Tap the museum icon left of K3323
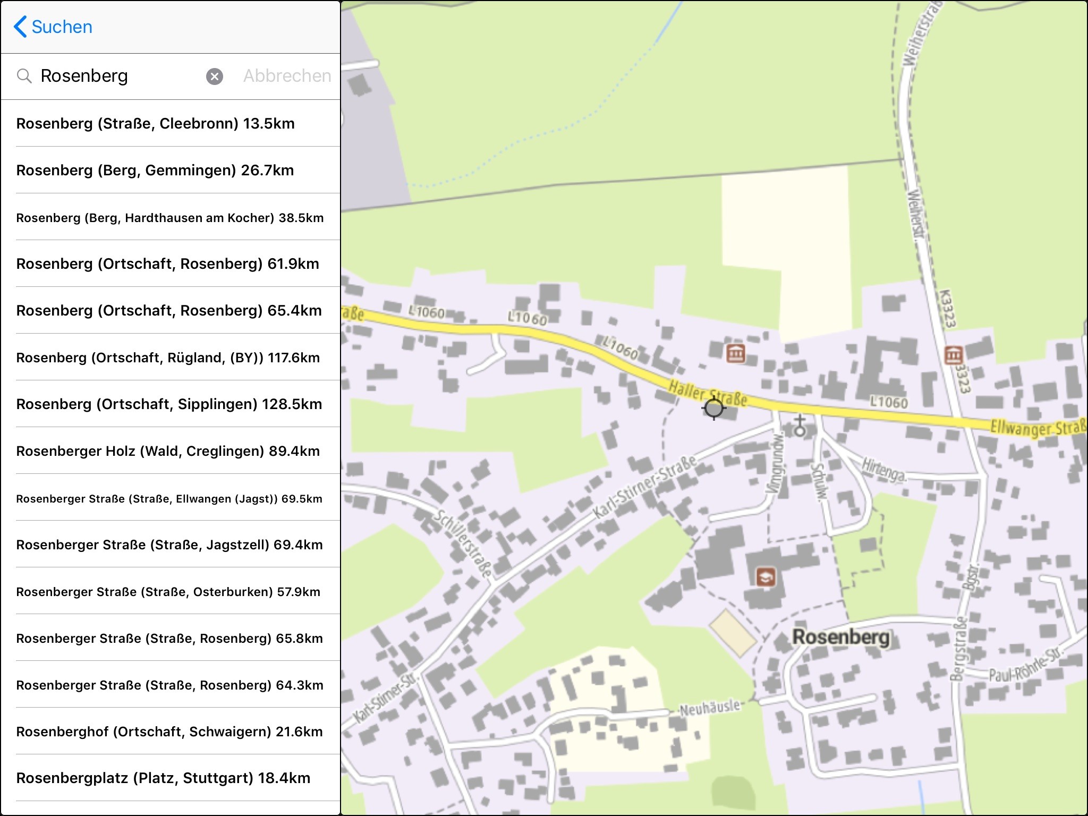The height and width of the screenshot is (816, 1088). point(954,355)
